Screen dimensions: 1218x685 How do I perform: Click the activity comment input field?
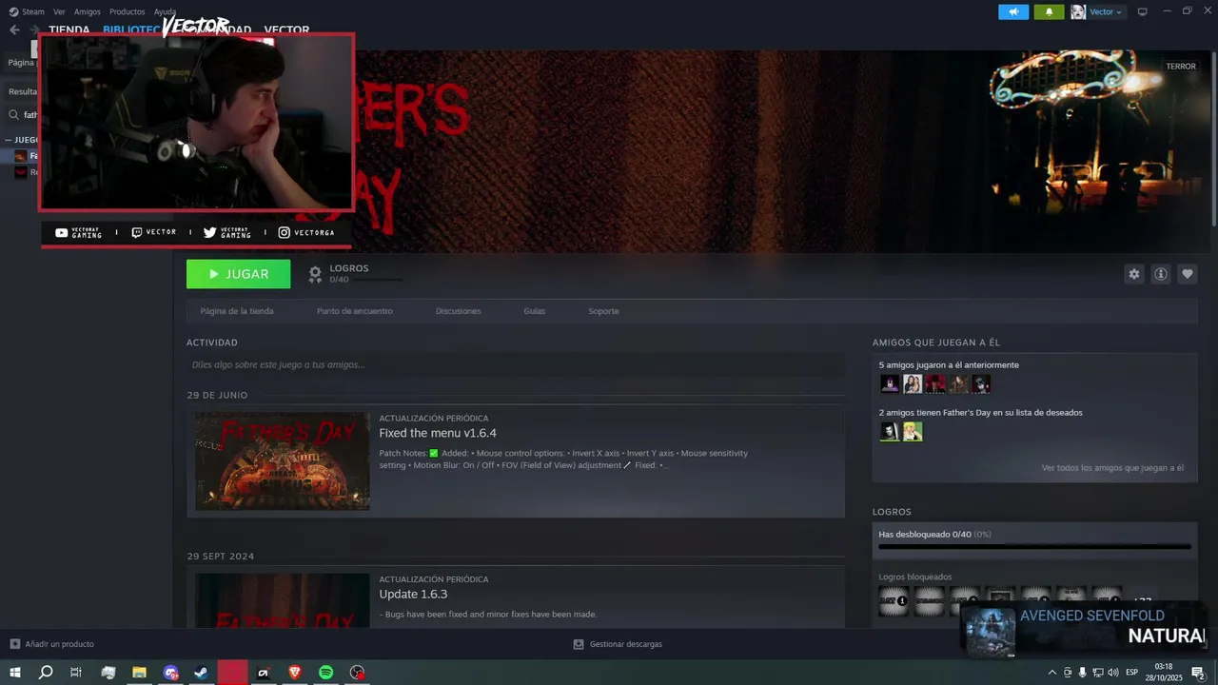516,364
